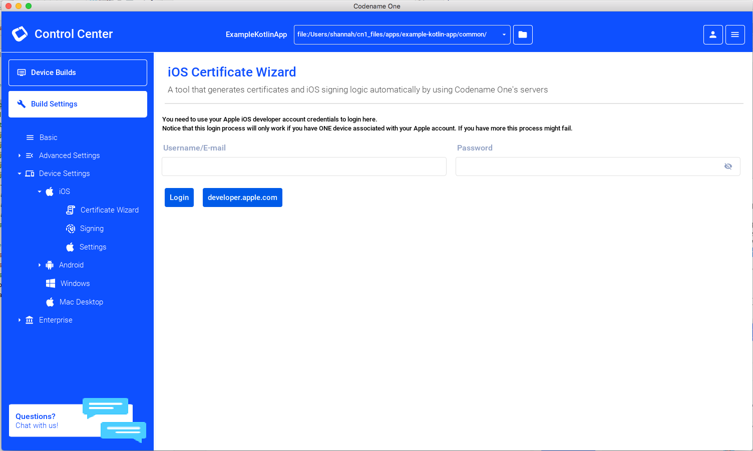Focus the Password input field
This screenshot has width=753, height=451.
click(598, 166)
